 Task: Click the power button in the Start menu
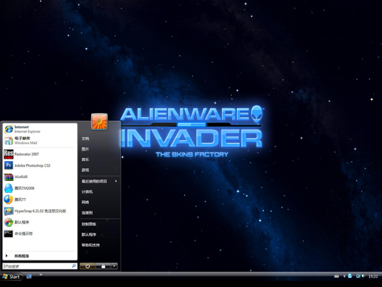coord(87,266)
